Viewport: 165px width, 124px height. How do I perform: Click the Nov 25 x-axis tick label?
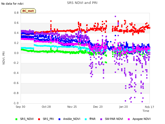[x=72, y=107]
